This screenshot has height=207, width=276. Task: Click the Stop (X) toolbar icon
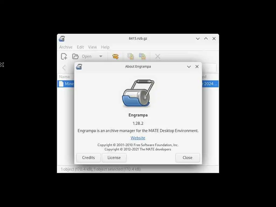[x=157, y=56]
